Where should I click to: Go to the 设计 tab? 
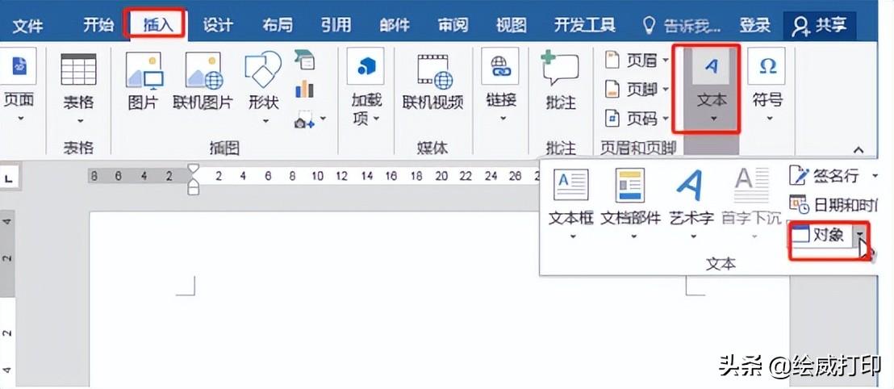click(218, 26)
